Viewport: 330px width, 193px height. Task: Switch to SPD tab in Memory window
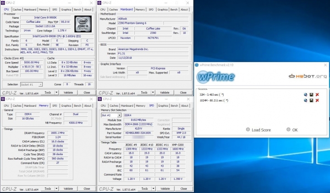tap(55, 106)
